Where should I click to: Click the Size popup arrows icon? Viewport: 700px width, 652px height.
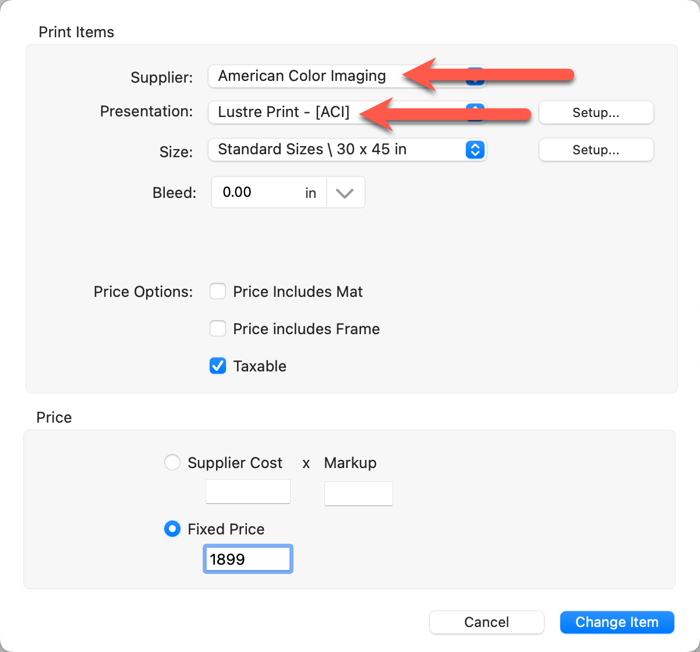[x=475, y=150]
